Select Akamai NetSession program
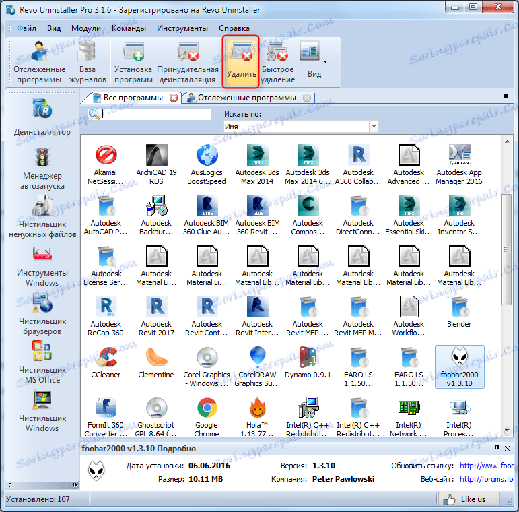This screenshot has height=512, width=519. 106,164
